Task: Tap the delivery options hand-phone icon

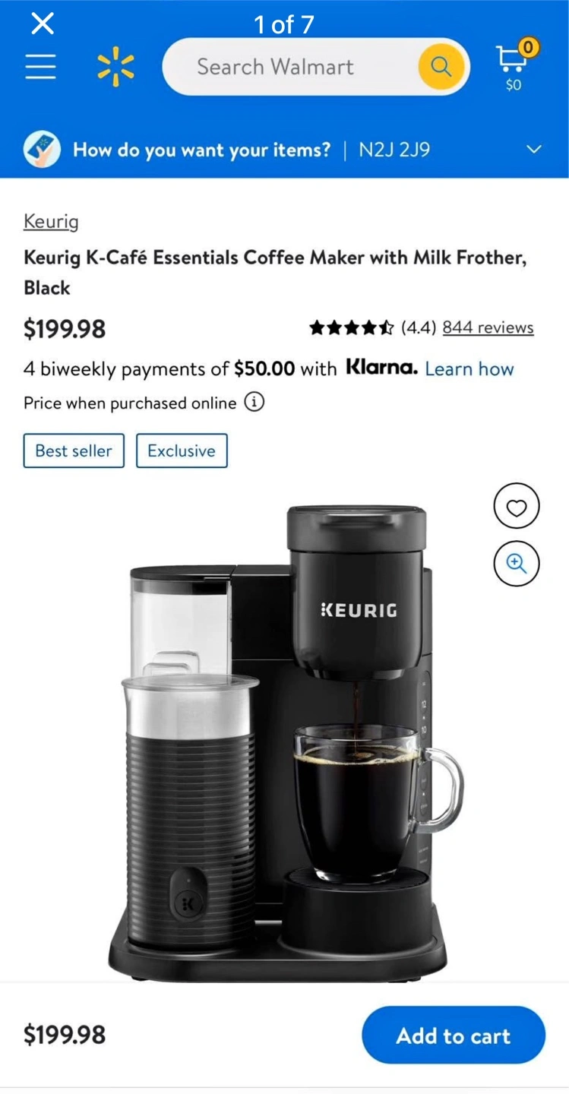Action: coord(42,150)
